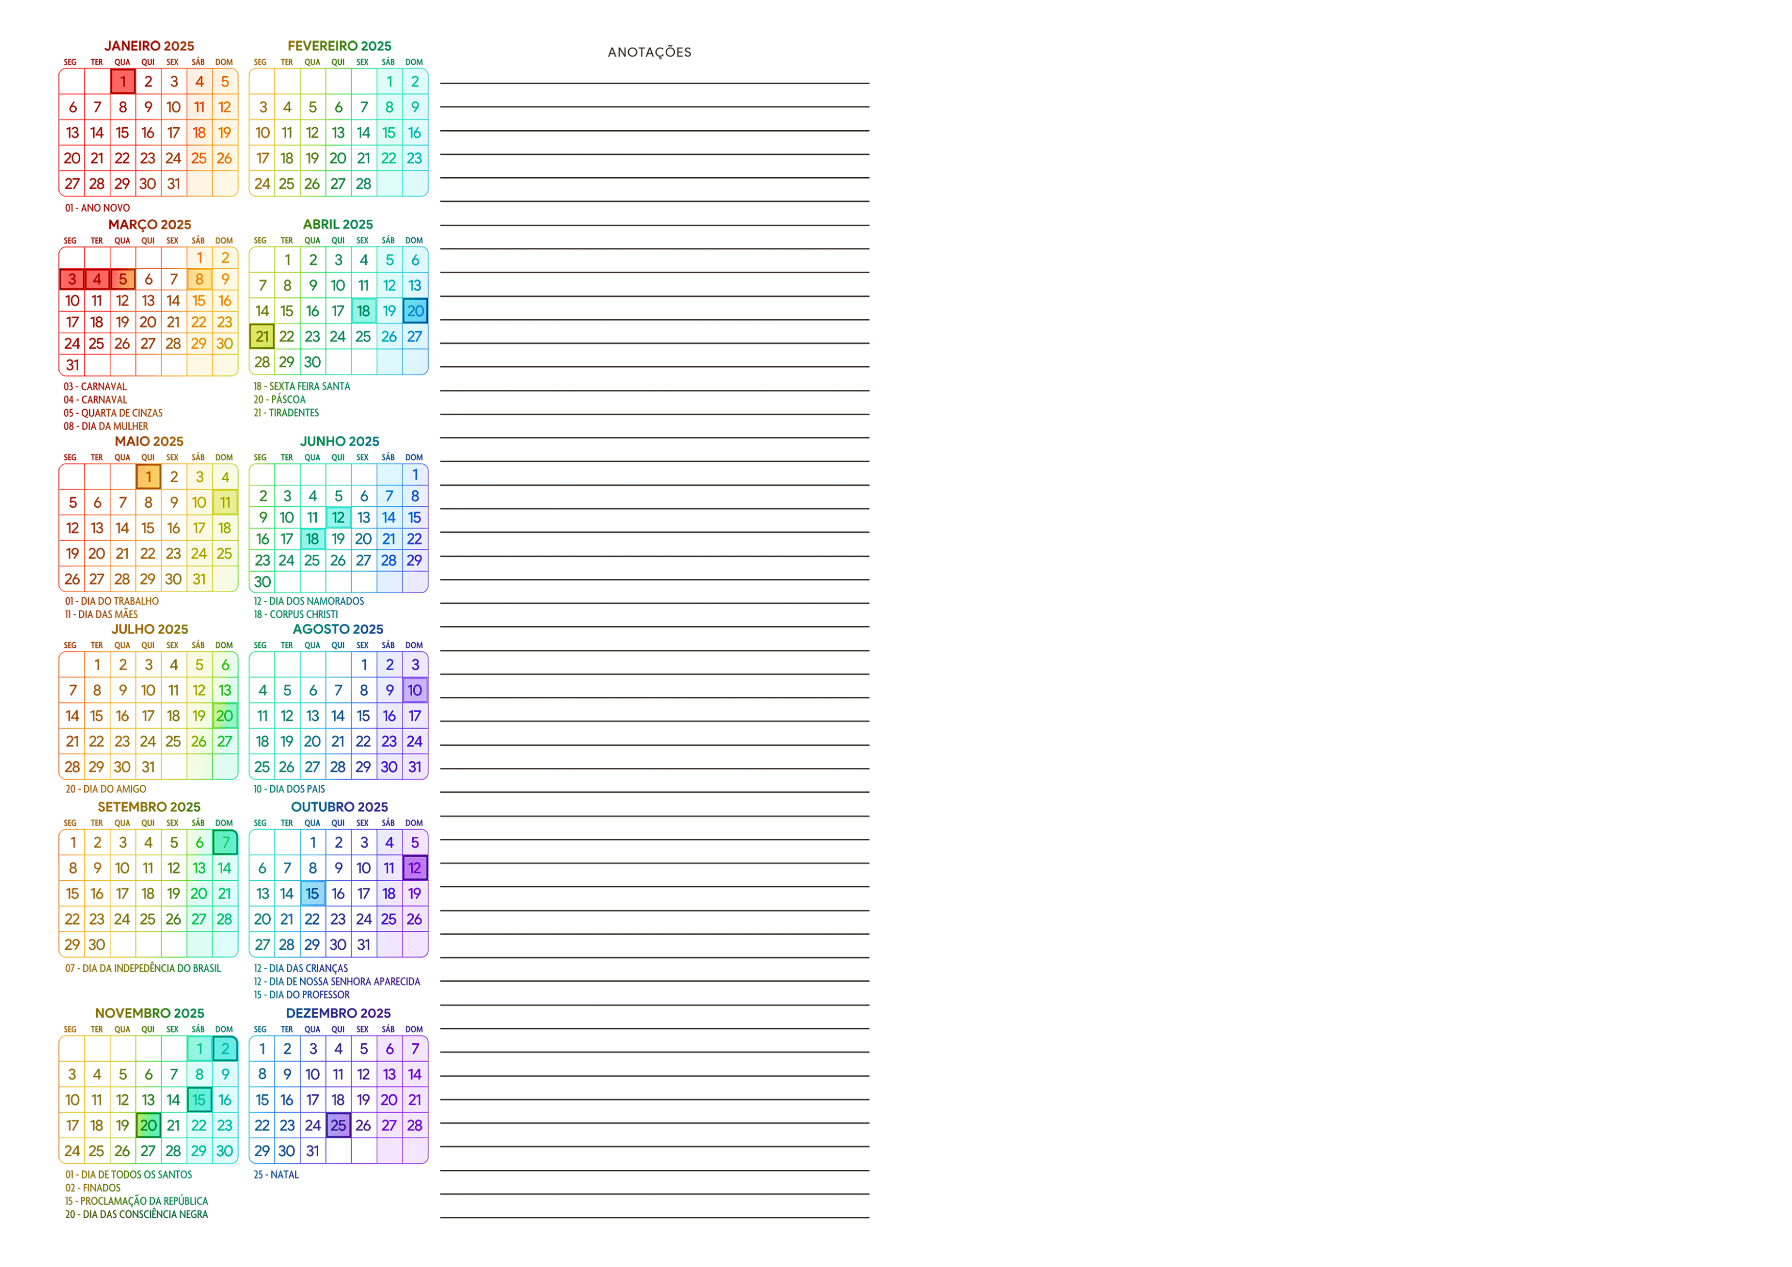The width and height of the screenshot is (1792, 1267).
Task: Select highlighted day 1 in Maio
Action: [148, 477]
